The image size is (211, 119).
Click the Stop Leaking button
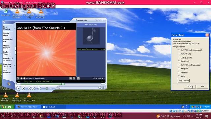click(x=184, y=81)
